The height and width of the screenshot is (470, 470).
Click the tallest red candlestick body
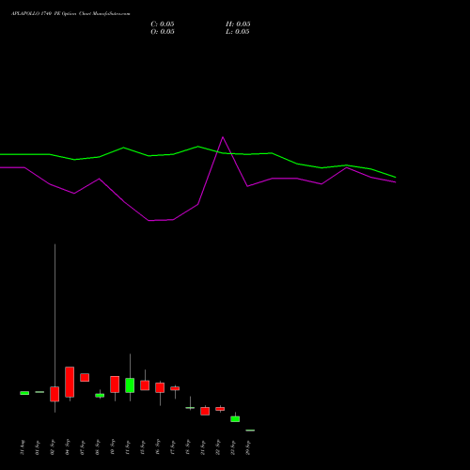coord(70,382)
